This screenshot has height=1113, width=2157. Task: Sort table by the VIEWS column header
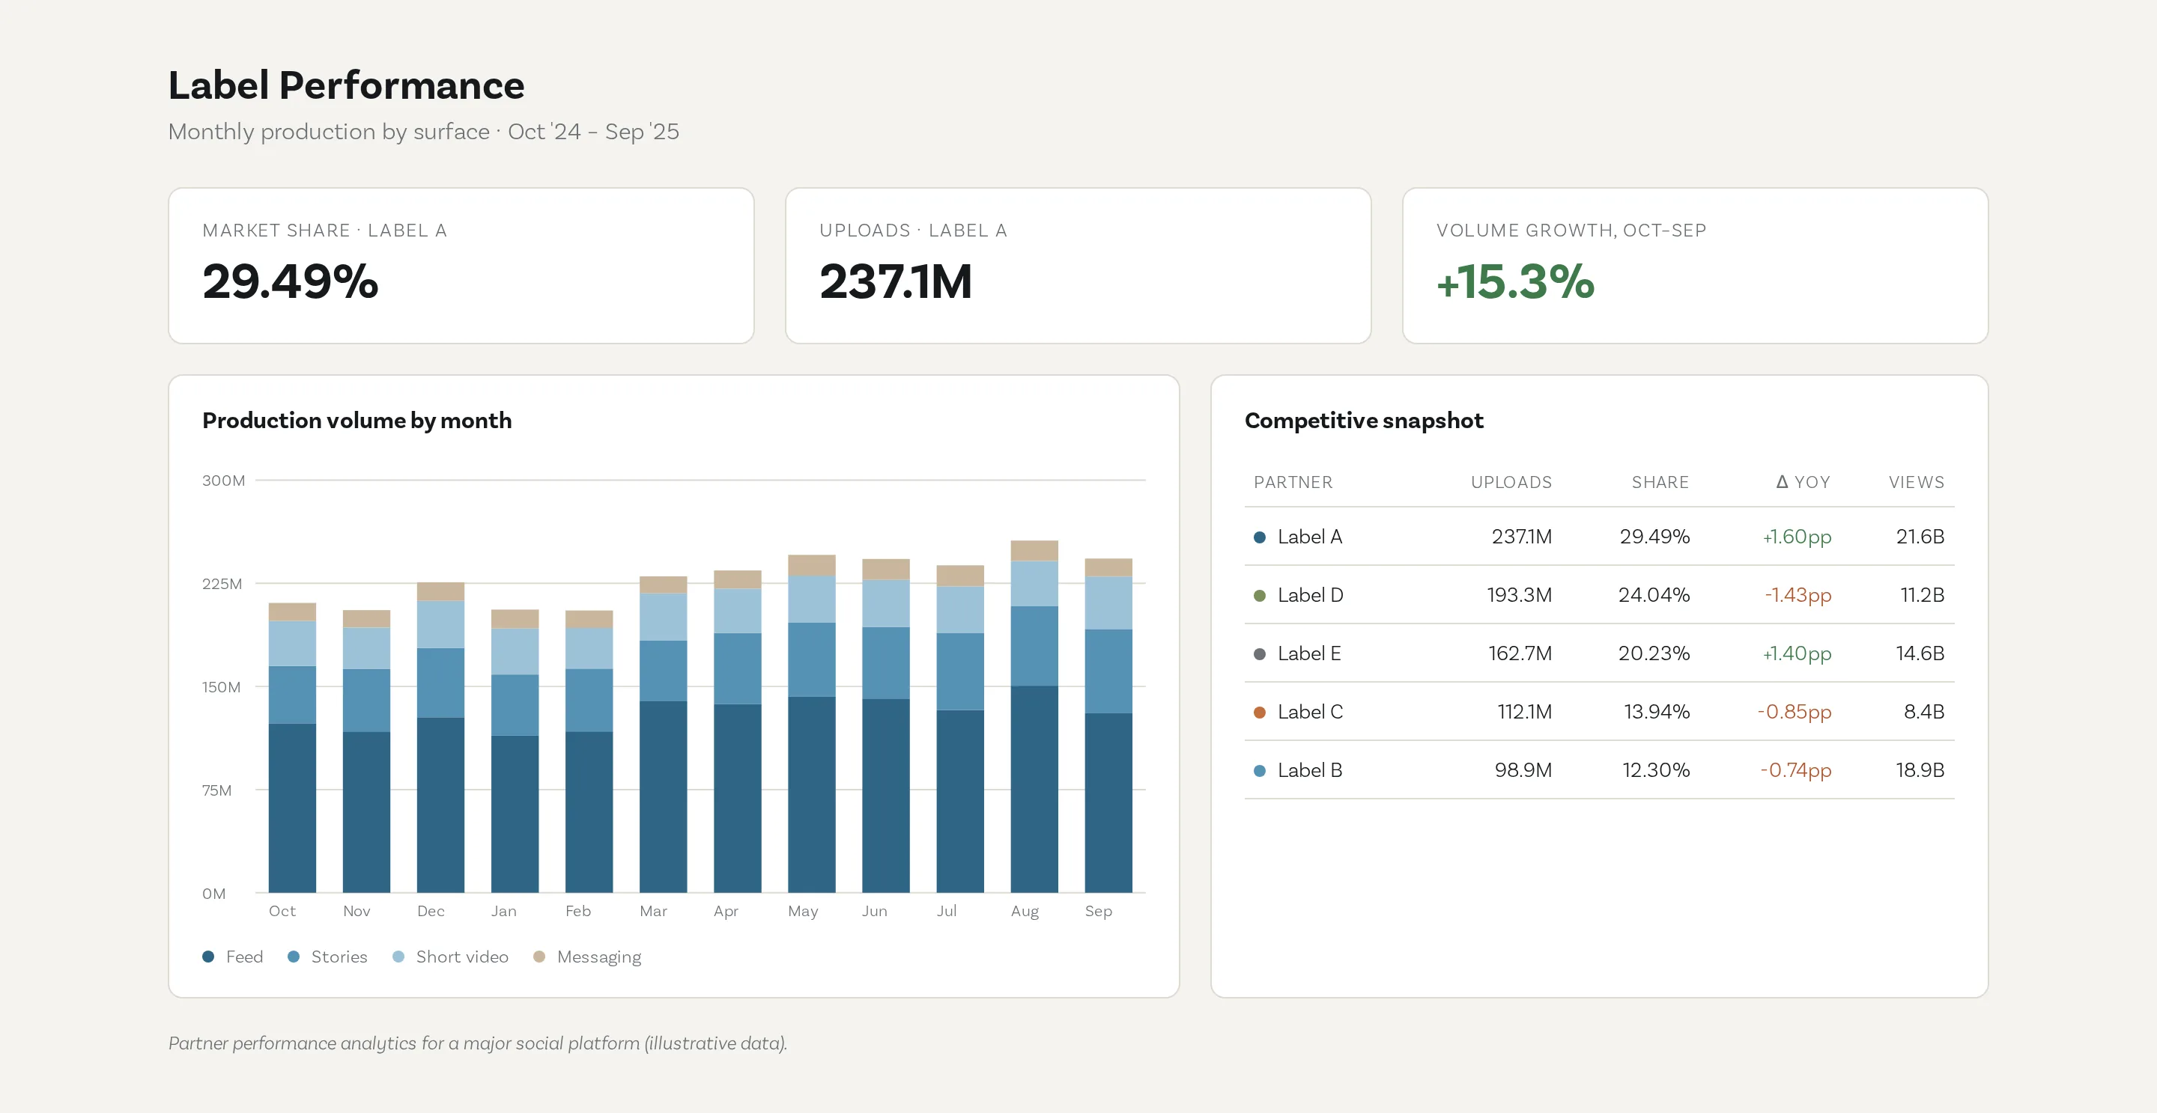pyautogui.click(x=1916, y=482)
